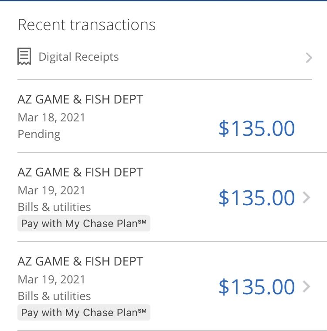Click Bills & utilities on the bottom transaction
Image resolution: width=327 pixels, height=331 pixels.
pos(54,296)
